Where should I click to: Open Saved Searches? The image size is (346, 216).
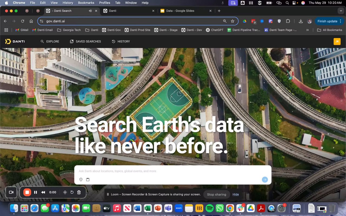coord(85,41)
